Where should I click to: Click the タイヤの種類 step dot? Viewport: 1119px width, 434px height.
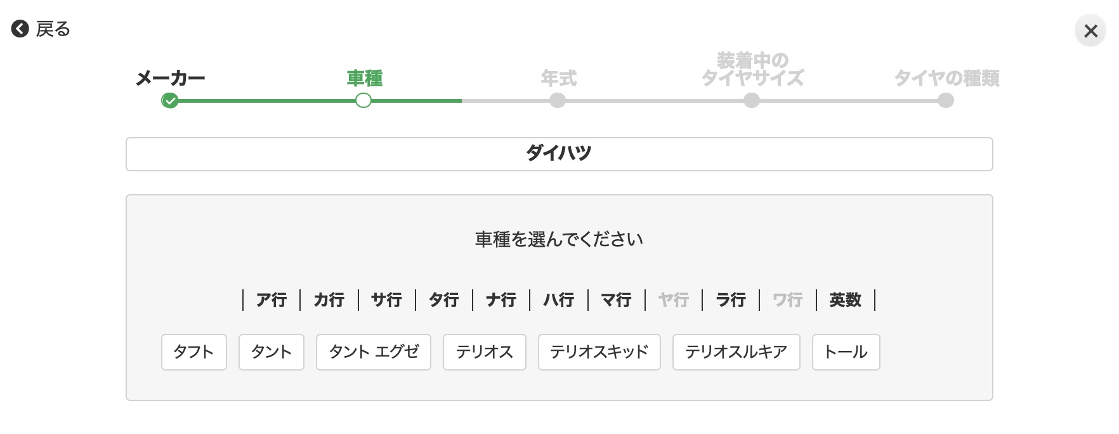pos(946,101)
